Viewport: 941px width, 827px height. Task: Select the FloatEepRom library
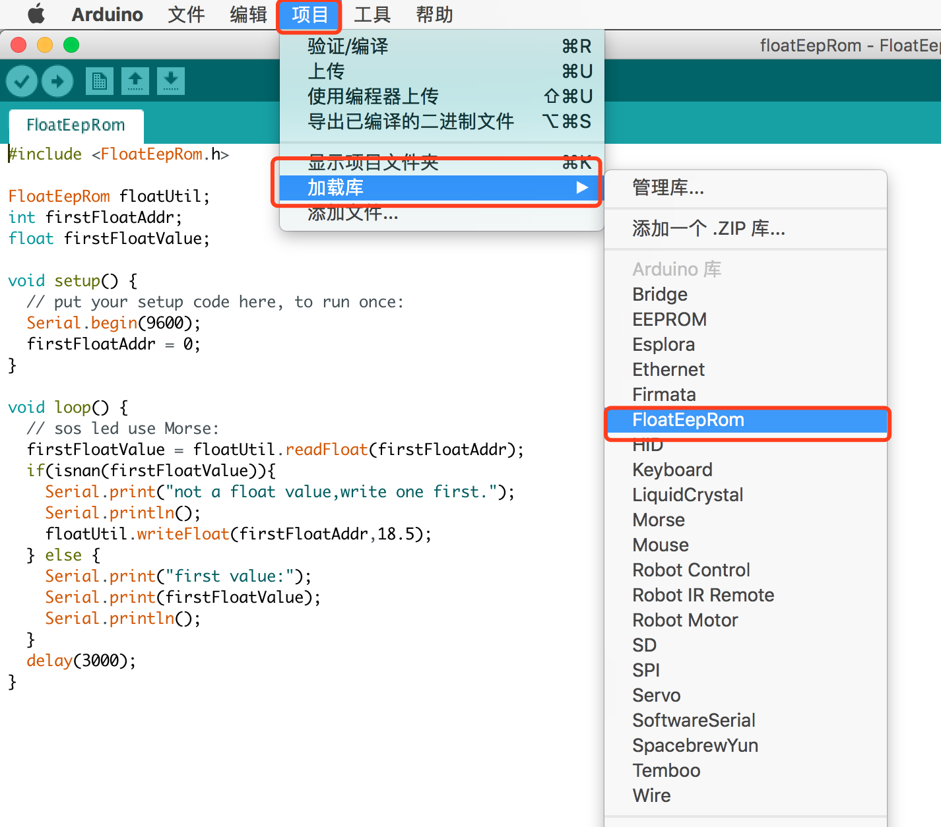tap(746, 420)
